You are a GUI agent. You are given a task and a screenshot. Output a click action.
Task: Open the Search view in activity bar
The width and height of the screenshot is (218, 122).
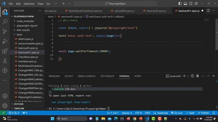point(5,22)
